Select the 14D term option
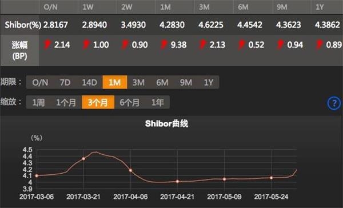The height and width of the screenshot is (208, 343). tap(89, 82)
